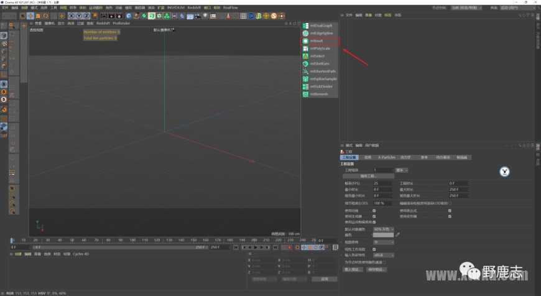Toggle the X axis lock
Image resolution: width=541 pixels, height=296 pixels.
[x=72, y=16]
